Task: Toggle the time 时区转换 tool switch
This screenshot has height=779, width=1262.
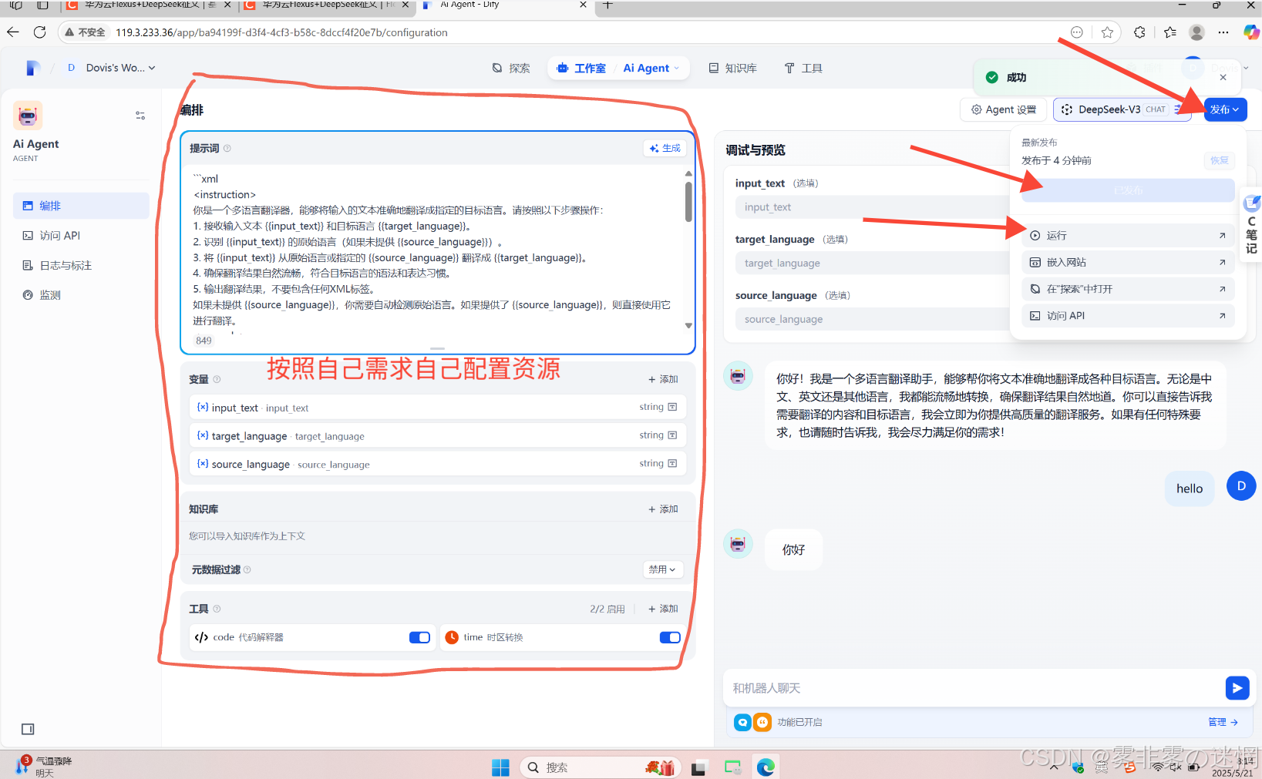Action: pos(670,637)
